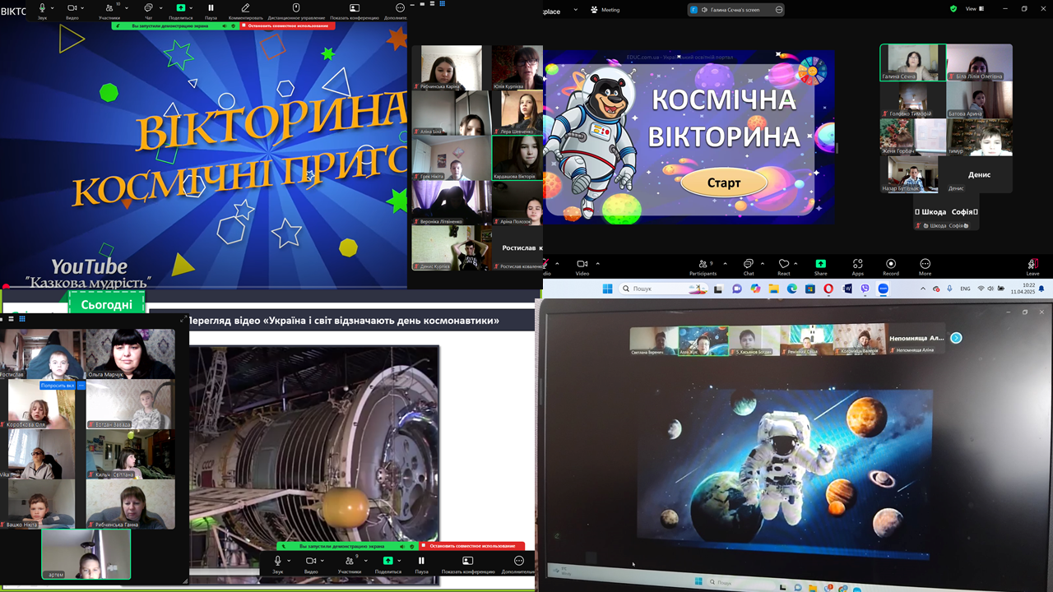1053x592 pixels.
Task: Click Показать конференцию in bottom Zoom toolbar
Action: pyautogui.click(x=468, y=565)
